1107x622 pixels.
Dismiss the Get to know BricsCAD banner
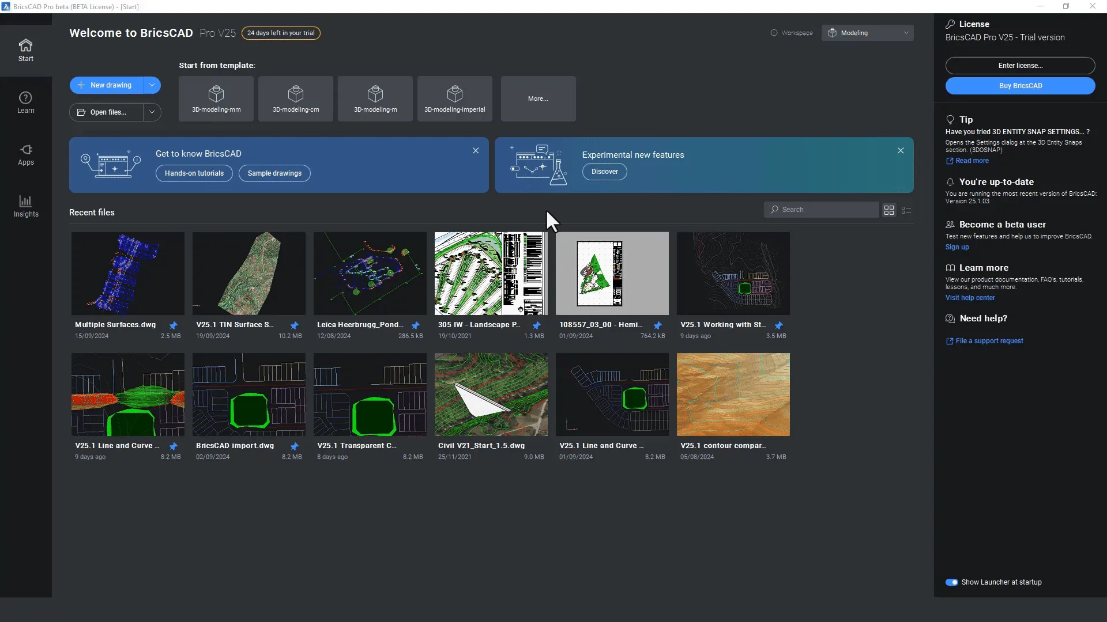click(476, 150)
